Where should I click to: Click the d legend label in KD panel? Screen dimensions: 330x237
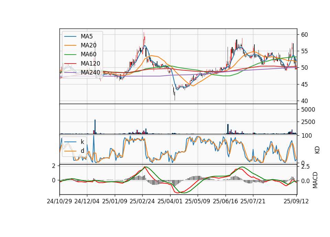(82, 151)
